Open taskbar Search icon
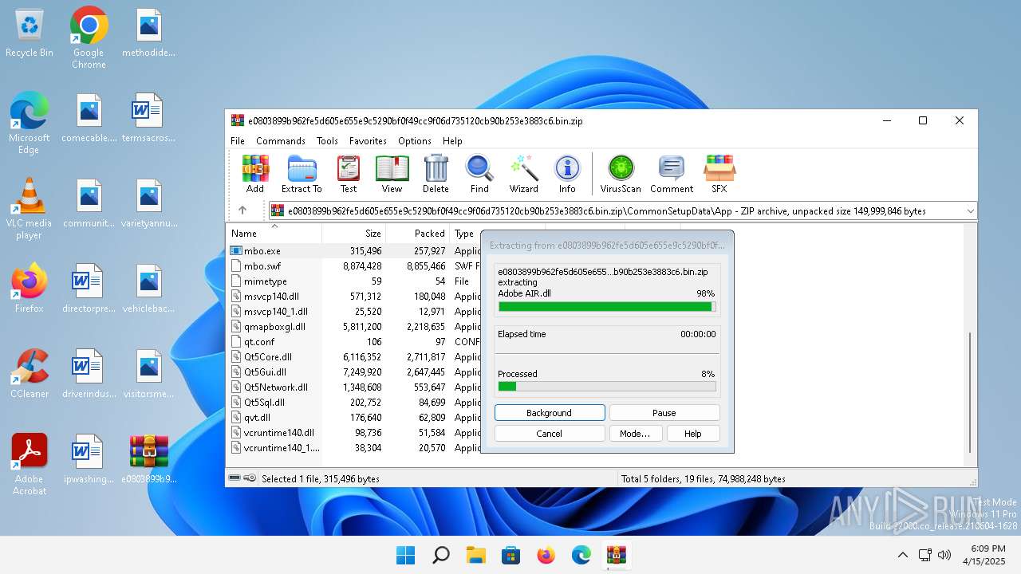 pyautogui.click(x=440, y=555)
